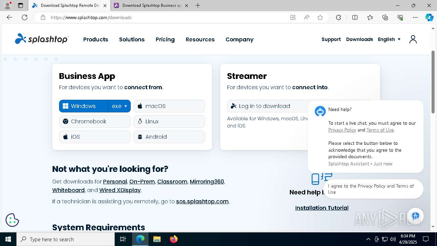Toggle split screen view icon
The width and height of the screenshot is (437, 246).
click(355, 17)
